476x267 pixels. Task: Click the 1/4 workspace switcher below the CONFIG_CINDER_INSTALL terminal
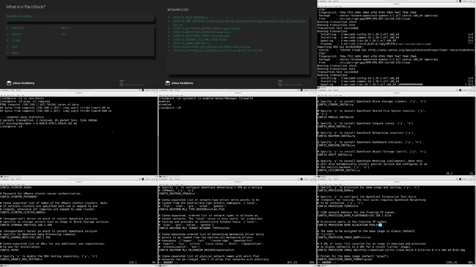coord(473,176)
